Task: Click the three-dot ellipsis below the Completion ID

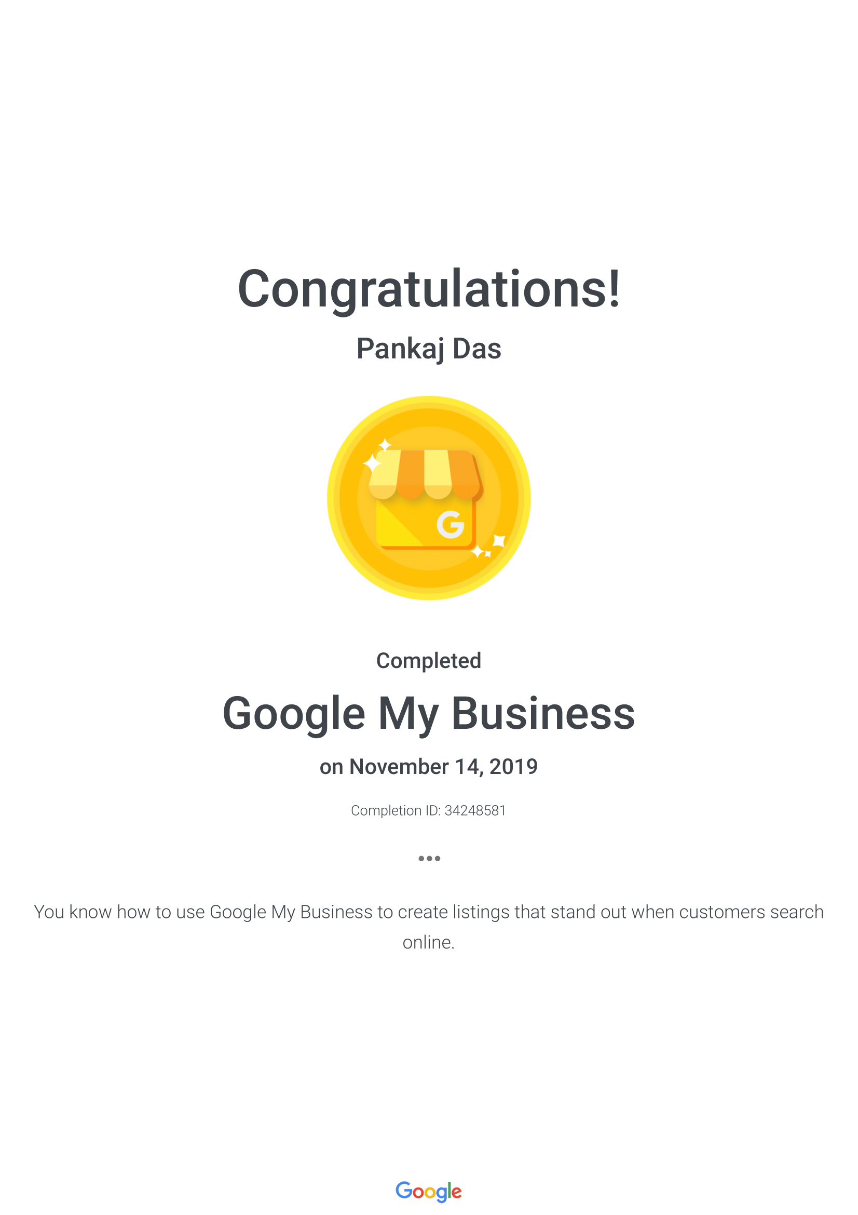Action: pos(429,858)
